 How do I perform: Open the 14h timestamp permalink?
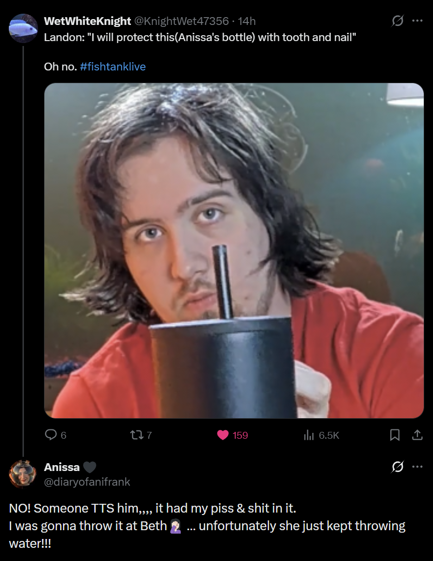(247, 21)
